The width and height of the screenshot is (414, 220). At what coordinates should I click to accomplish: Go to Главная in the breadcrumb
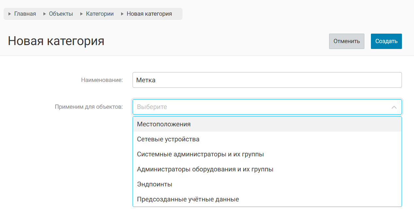click(25, 14)
